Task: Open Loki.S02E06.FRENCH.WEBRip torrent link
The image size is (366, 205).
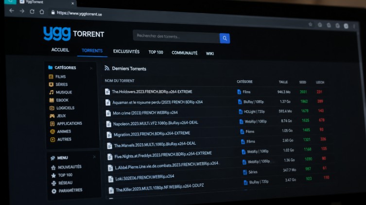Action: click(145, 177)
